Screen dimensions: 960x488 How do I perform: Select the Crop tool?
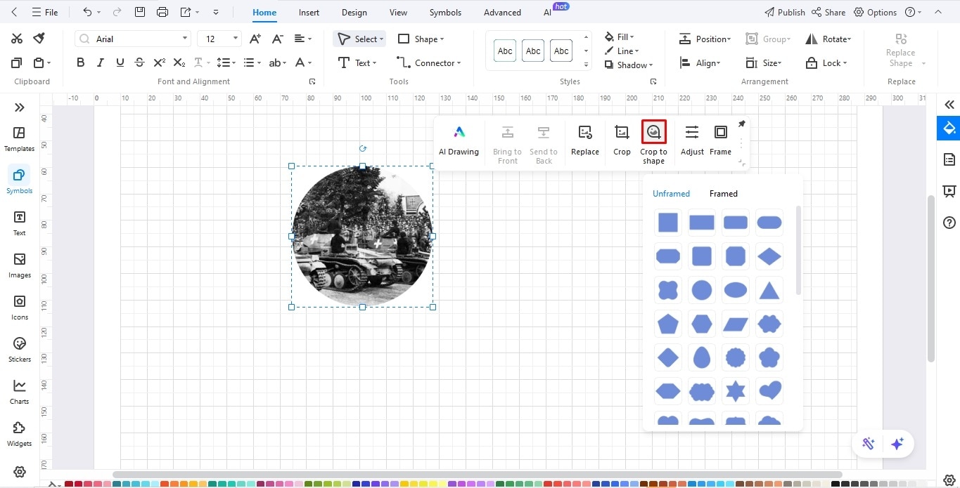point(622,140)
